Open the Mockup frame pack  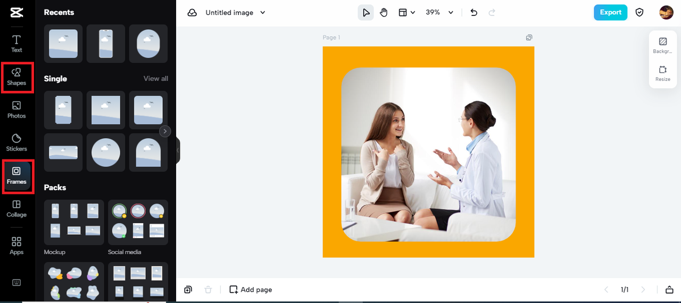(x=74, y=222)
